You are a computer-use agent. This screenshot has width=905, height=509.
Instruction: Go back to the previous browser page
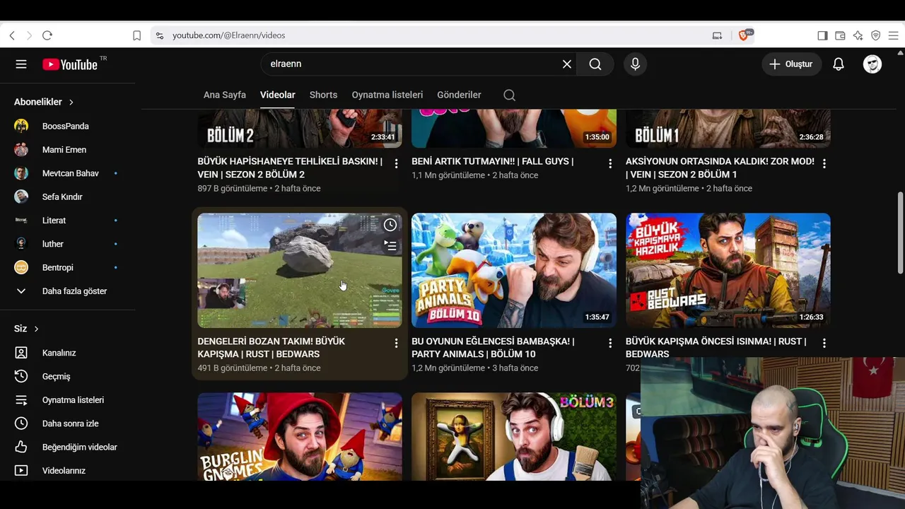click(12, 35)
